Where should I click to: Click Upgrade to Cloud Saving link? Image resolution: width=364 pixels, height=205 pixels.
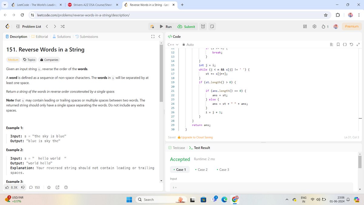pos(195,137)
